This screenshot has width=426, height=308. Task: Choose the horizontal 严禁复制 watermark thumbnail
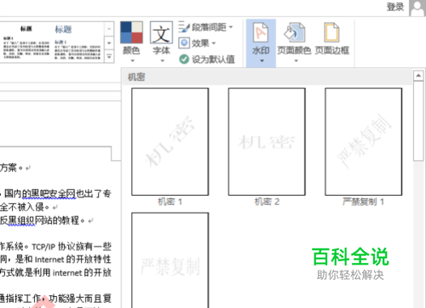[170, 260]
